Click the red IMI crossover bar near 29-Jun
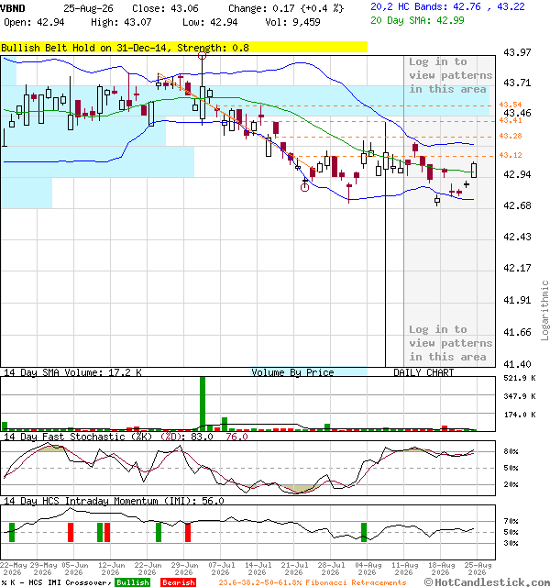The image size is (550, 587). [x=188, y=532]
